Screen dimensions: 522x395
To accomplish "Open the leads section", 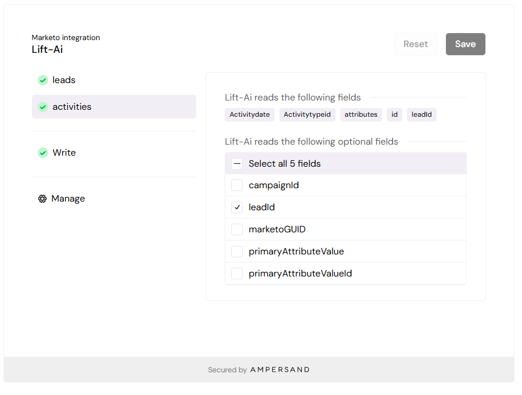I will pos(114,80).
